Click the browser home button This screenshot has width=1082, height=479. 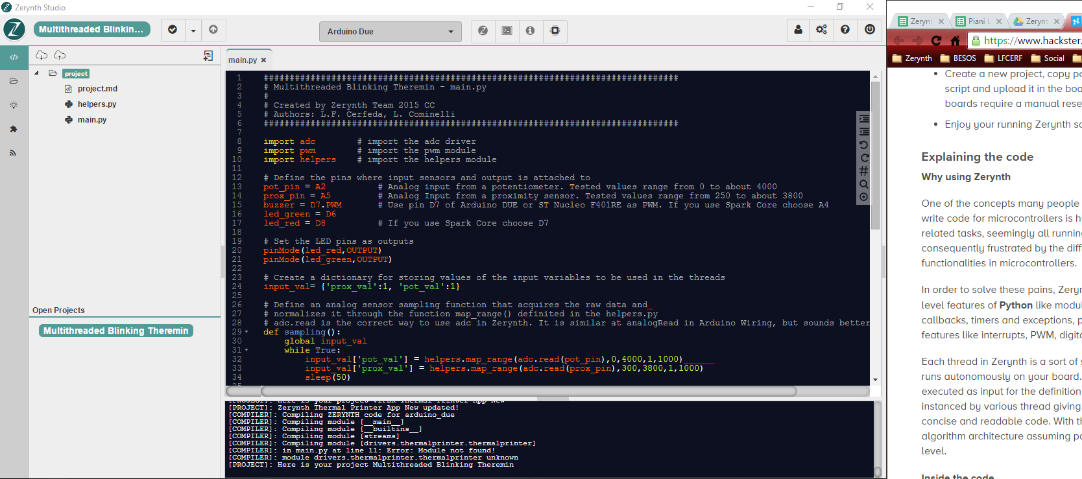(955, 40)
